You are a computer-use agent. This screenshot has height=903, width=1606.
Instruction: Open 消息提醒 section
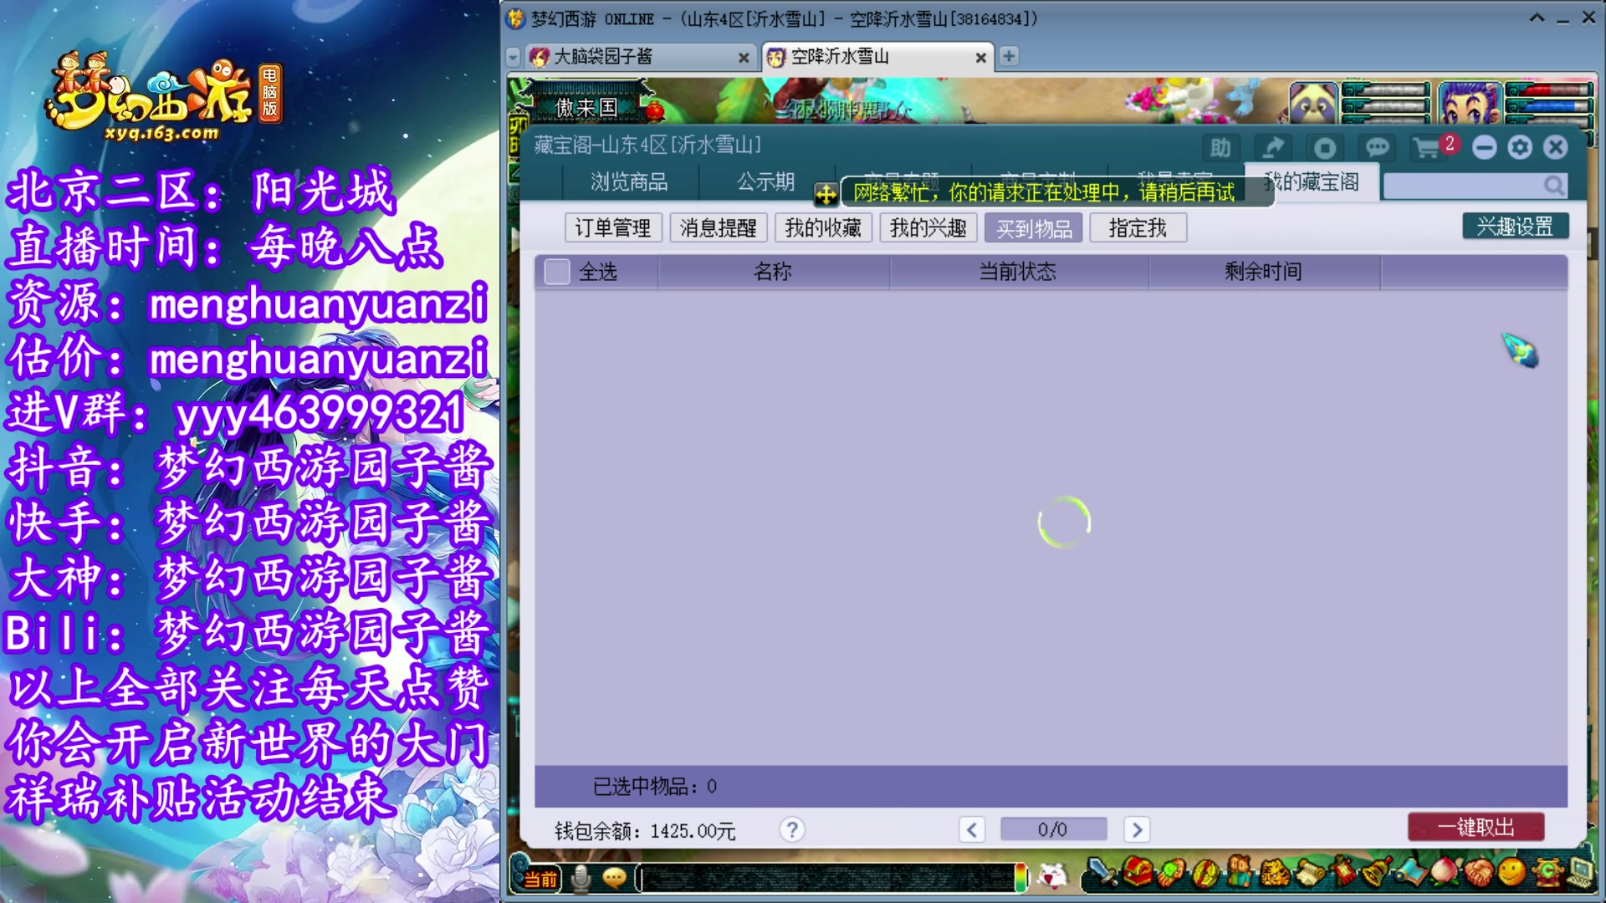click(x=718, y=227)
